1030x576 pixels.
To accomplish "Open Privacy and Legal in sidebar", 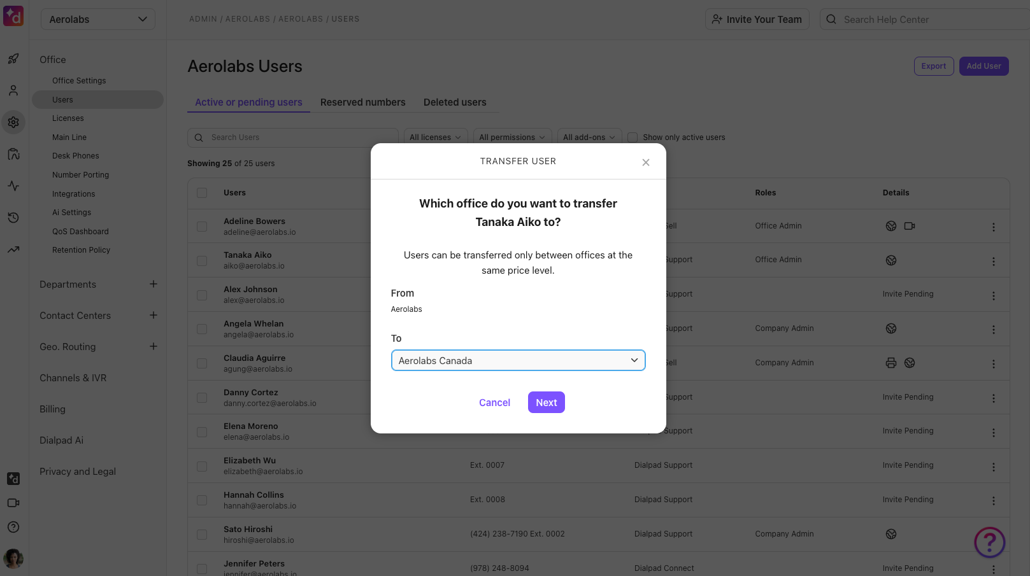I will (78, 472).
